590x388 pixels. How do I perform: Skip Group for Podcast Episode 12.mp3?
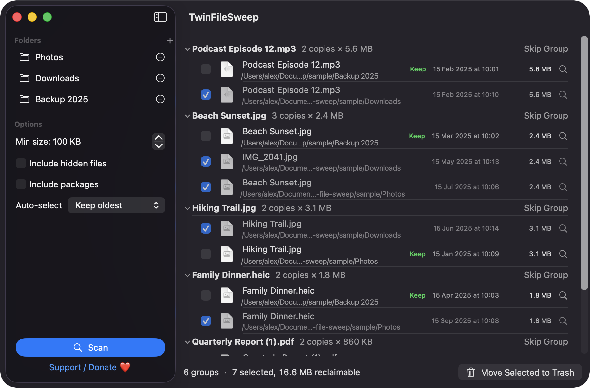(546, 49)
